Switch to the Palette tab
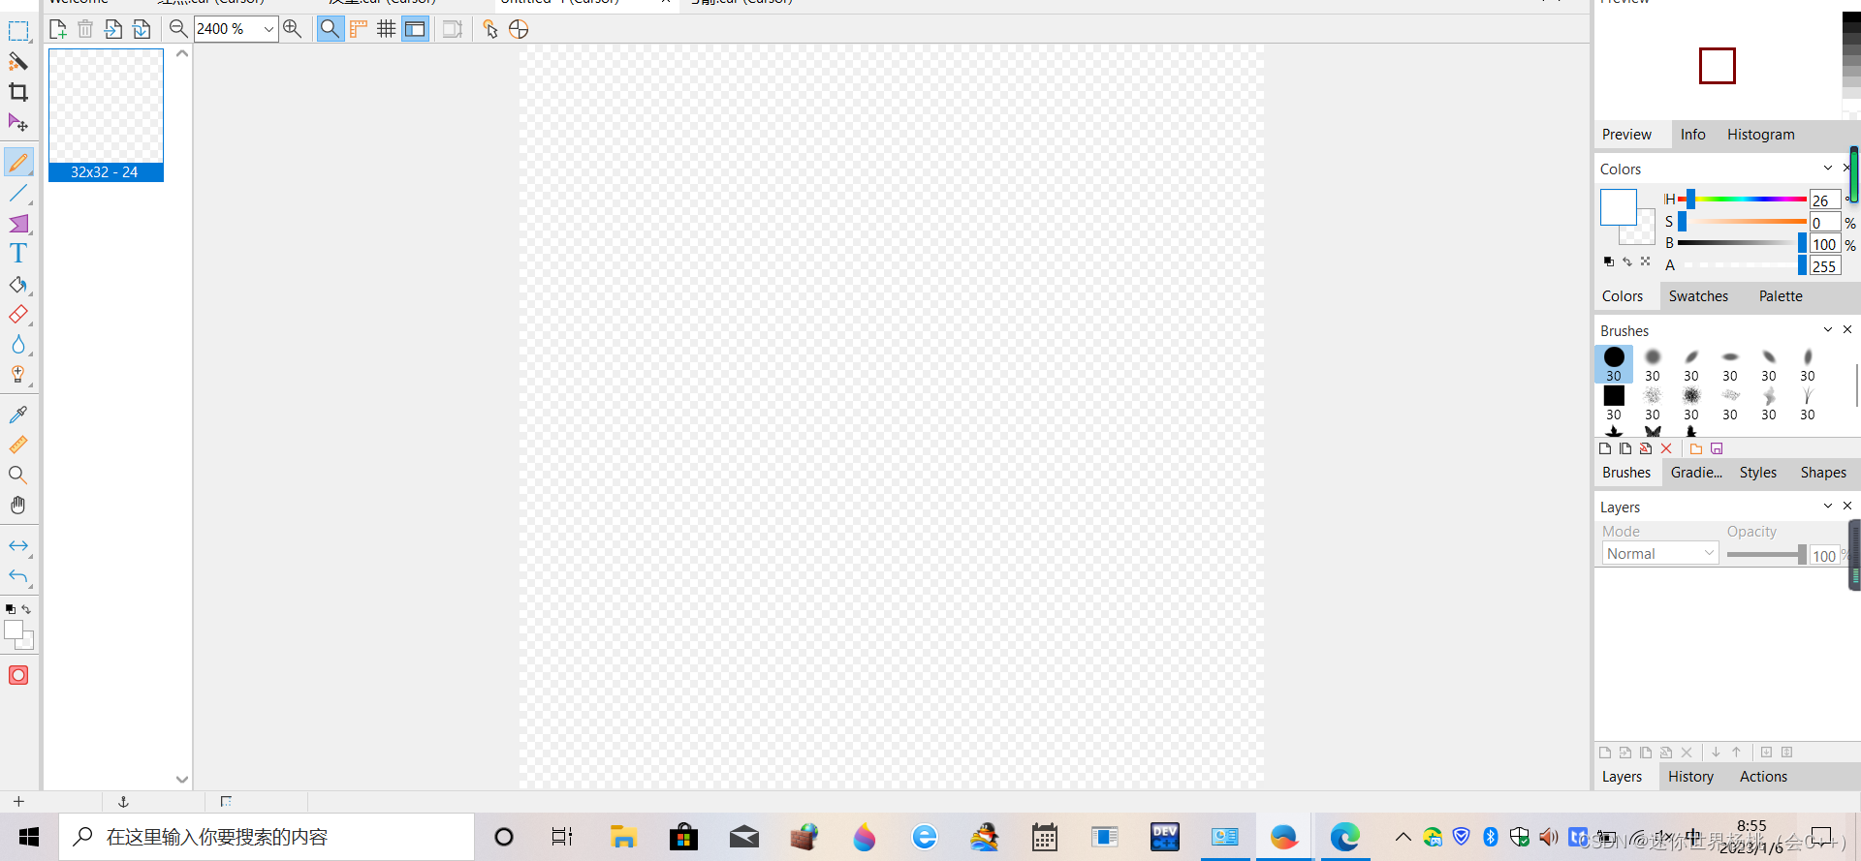Screen dimensions: 1861x861 coord(1781,296)
